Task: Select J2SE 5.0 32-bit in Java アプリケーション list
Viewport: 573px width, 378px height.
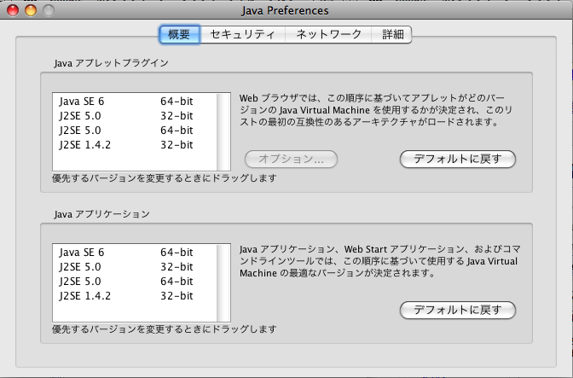Action: [x=135, y=267]
